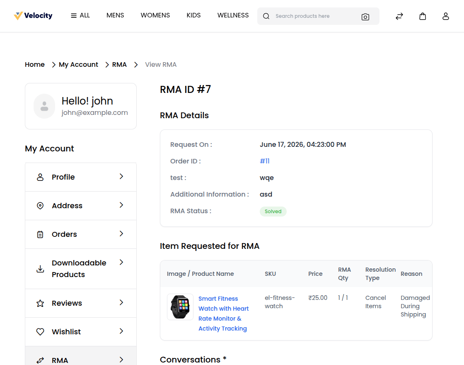Click the john@example.com email text
This screenshot has height=365, width=464.
pos(95,112)
